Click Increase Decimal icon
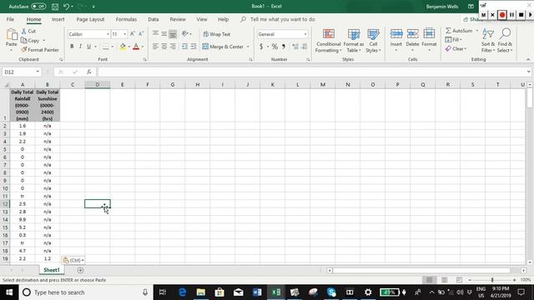 pyautogui.click(x=295, y=47)
